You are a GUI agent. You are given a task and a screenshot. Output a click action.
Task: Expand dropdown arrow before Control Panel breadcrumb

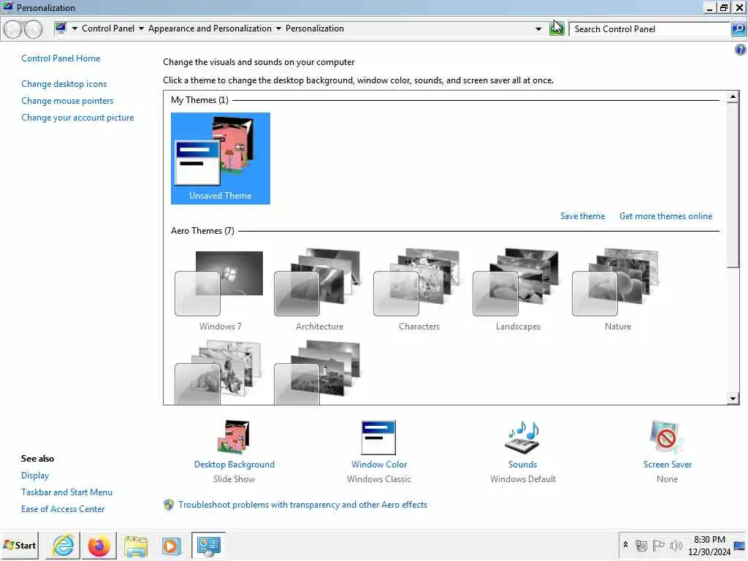75,28
